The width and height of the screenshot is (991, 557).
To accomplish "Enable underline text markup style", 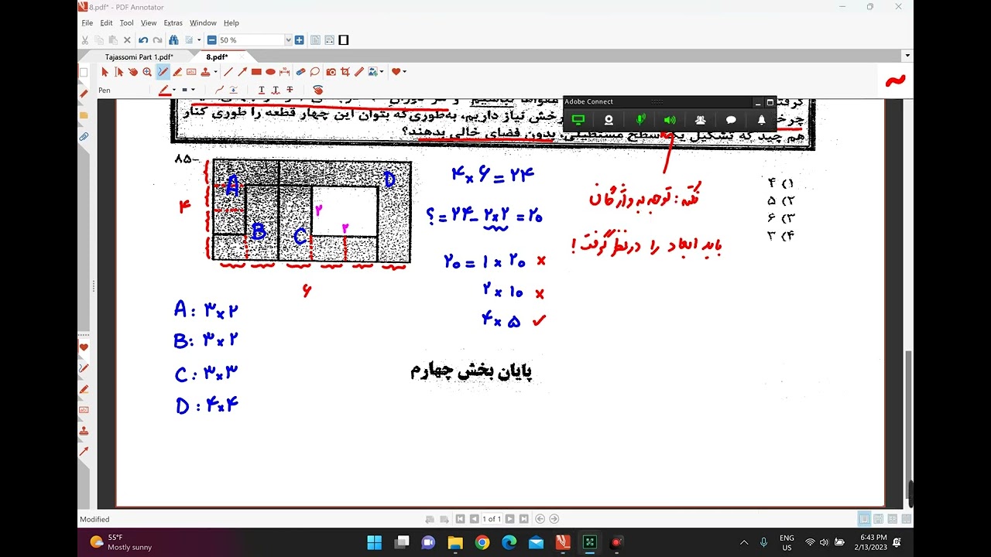I will point(261,90).
